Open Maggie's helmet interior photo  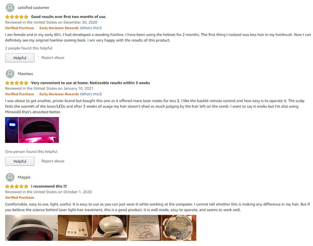pyautogui.click(x=179, y=228)
